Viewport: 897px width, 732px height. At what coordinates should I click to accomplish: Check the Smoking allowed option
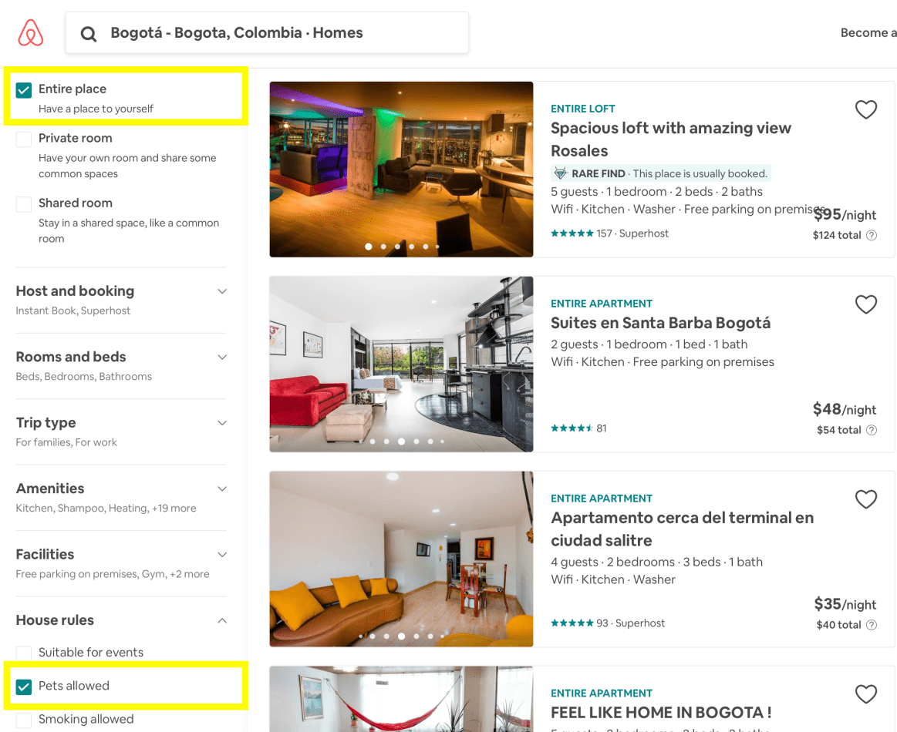24,719
